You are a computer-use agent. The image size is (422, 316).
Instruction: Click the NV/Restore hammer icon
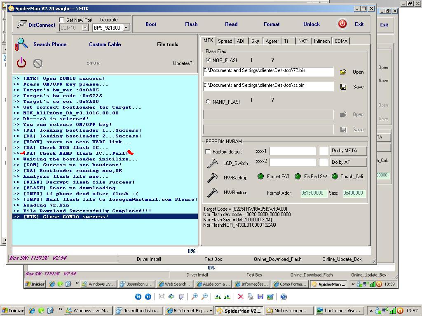213,193
